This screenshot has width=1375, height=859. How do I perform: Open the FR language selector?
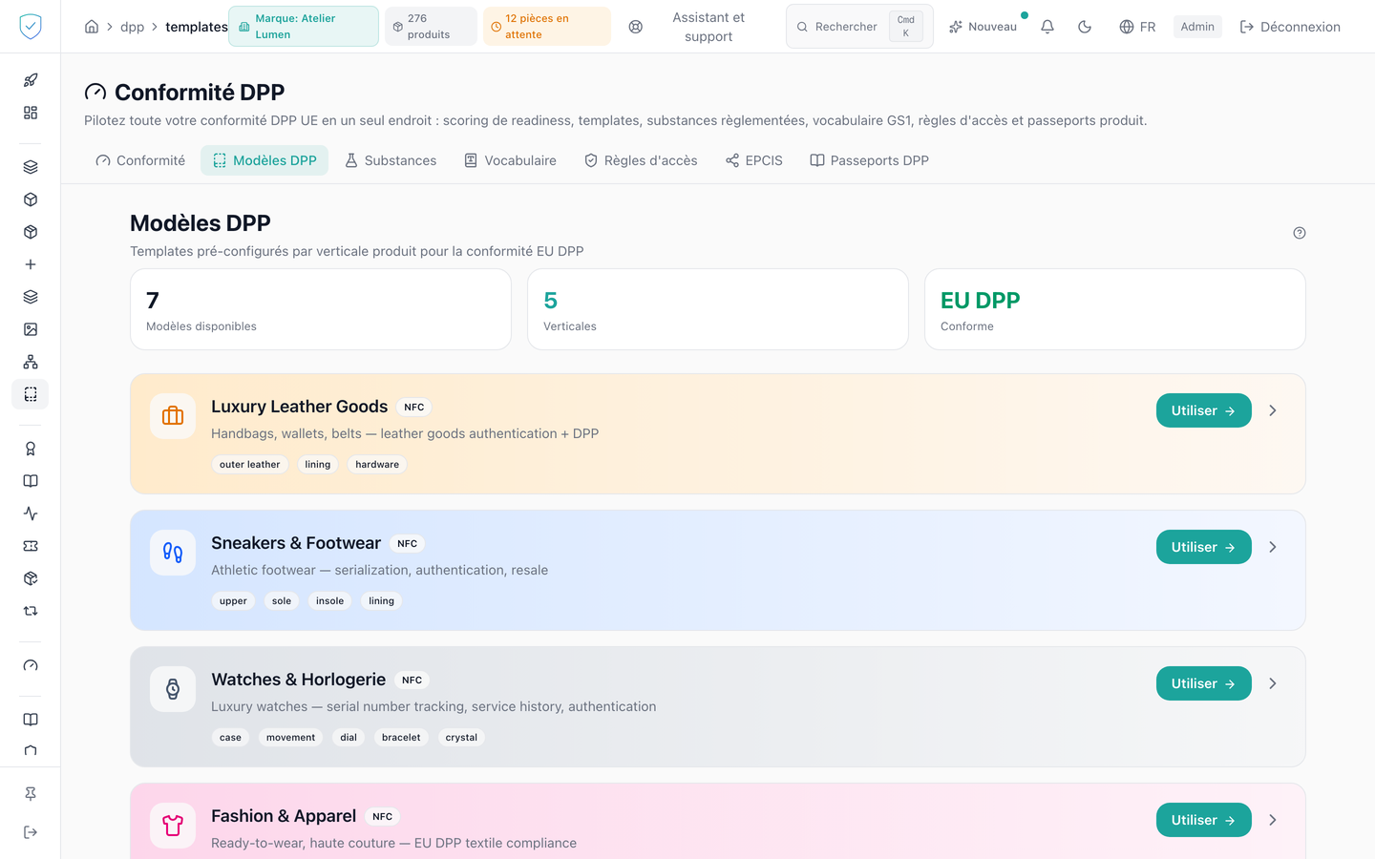click(x=1137, y=27)
